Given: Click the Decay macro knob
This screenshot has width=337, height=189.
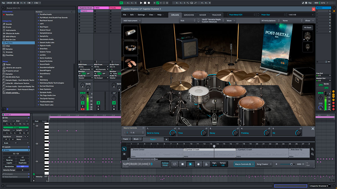Looking at the screenshot, I should (x=235, y=133).
